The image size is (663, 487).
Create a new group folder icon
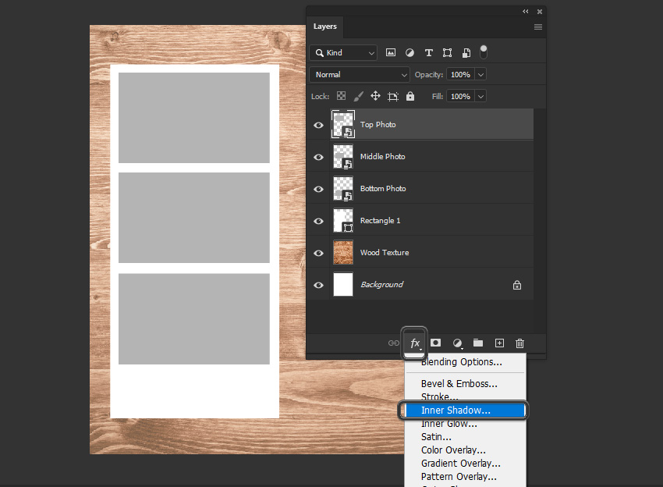[478, 343]
